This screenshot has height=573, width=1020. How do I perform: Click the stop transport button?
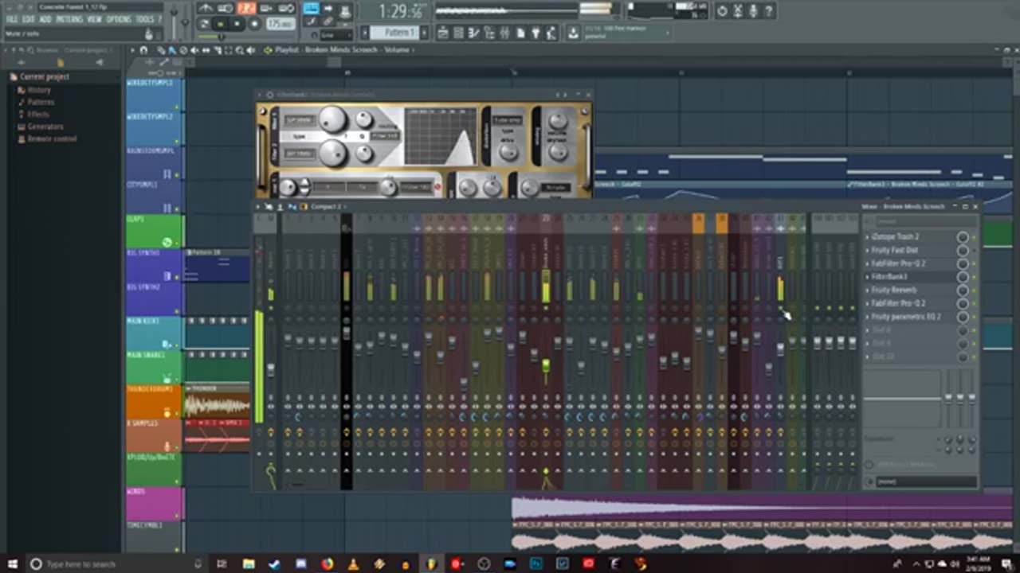click(237, 24)
